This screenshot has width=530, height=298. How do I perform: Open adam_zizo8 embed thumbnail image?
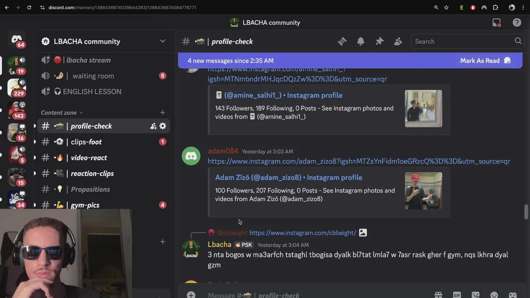pos(423,191)
